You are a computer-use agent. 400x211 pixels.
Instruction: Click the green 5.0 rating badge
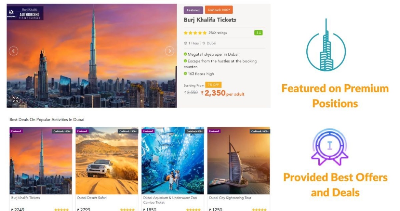[258, 33]
